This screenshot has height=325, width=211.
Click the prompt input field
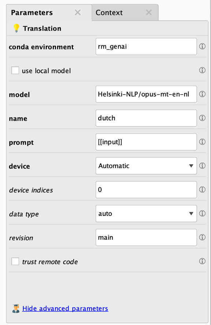click(146, 142)
